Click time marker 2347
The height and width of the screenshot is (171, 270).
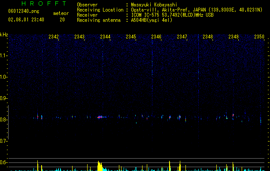click(x=182, y=37)
